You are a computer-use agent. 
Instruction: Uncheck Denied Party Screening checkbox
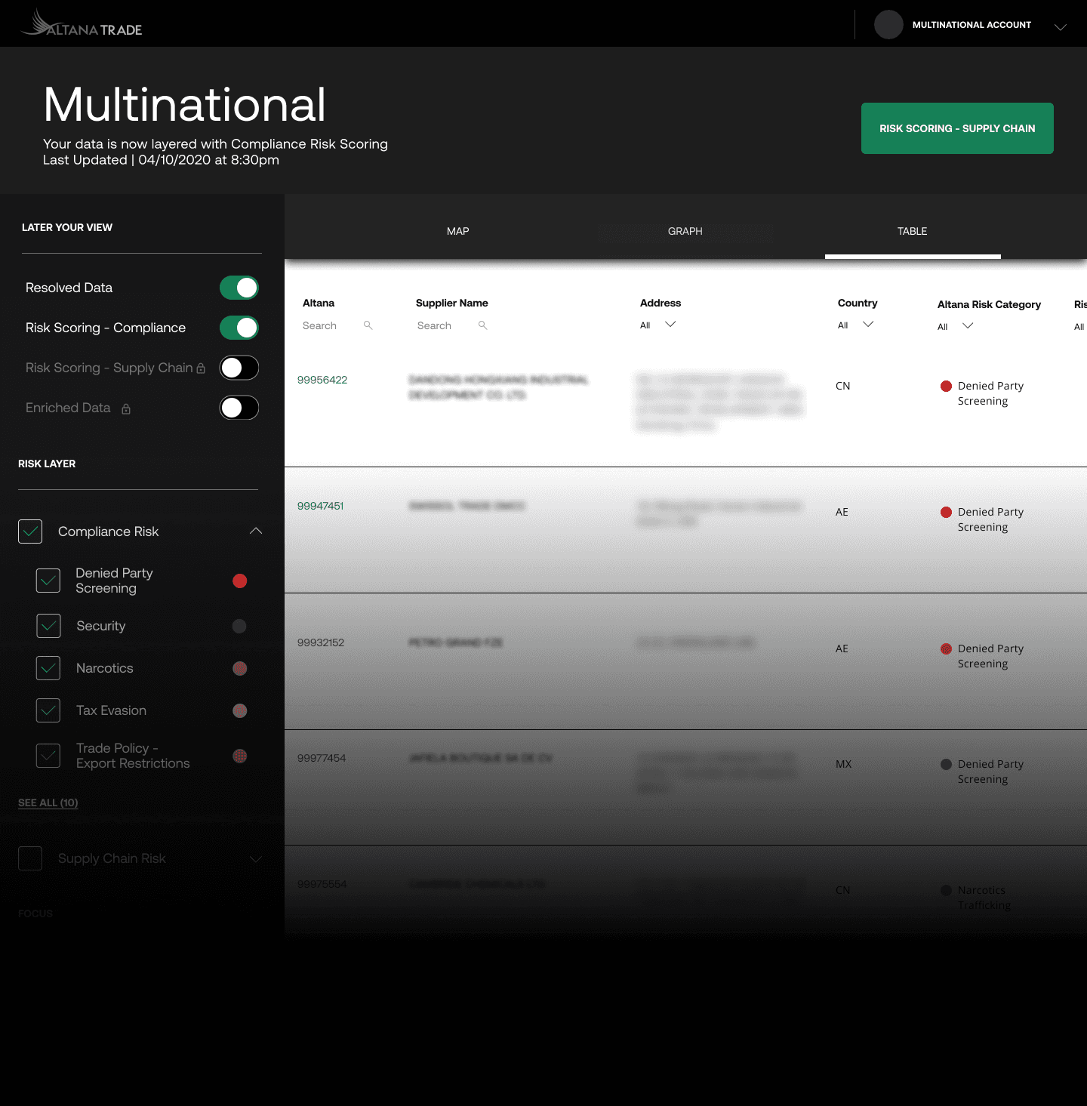48,581
